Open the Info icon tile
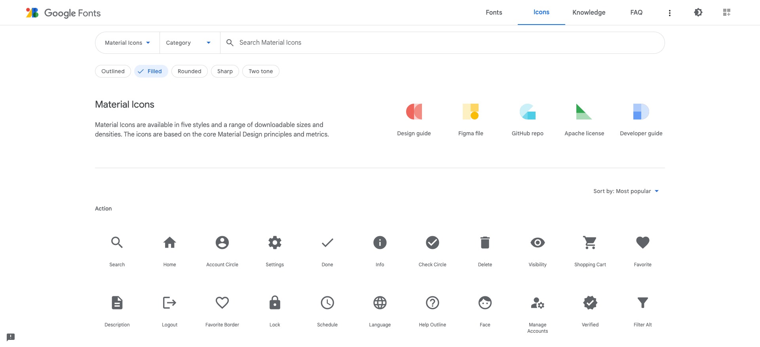This screenshot has width=760, height=347. pyautogui.click(x=380, y=243)
